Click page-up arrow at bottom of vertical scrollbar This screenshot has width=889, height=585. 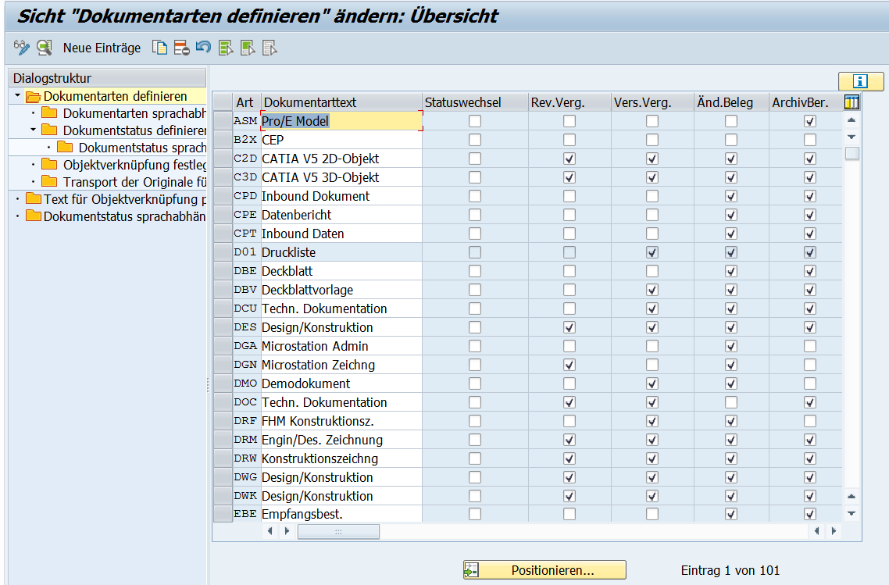coord(852,496)
